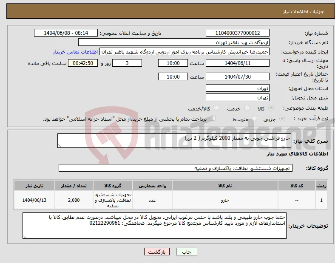Select the کالا radio button
The height and width of the screenshot is (263, 335).
[x=271, y=108]
